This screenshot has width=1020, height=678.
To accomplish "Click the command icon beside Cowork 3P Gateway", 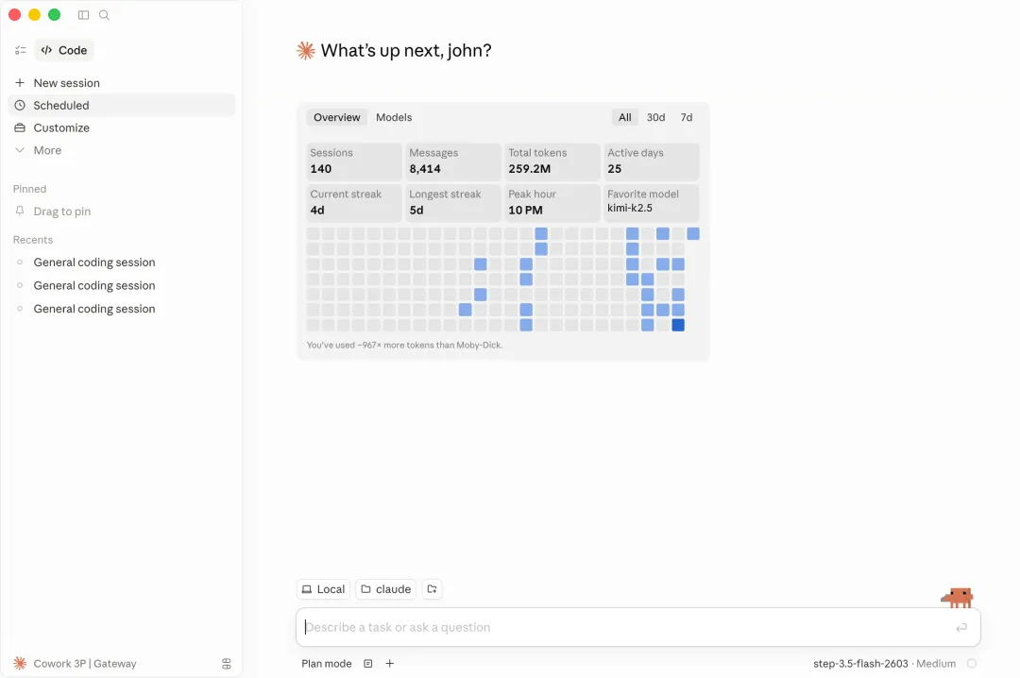I will click(x=227, y=664).
